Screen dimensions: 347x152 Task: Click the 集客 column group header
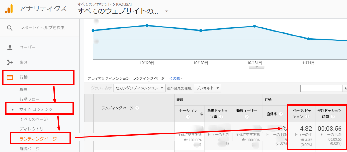click(180, 100)
